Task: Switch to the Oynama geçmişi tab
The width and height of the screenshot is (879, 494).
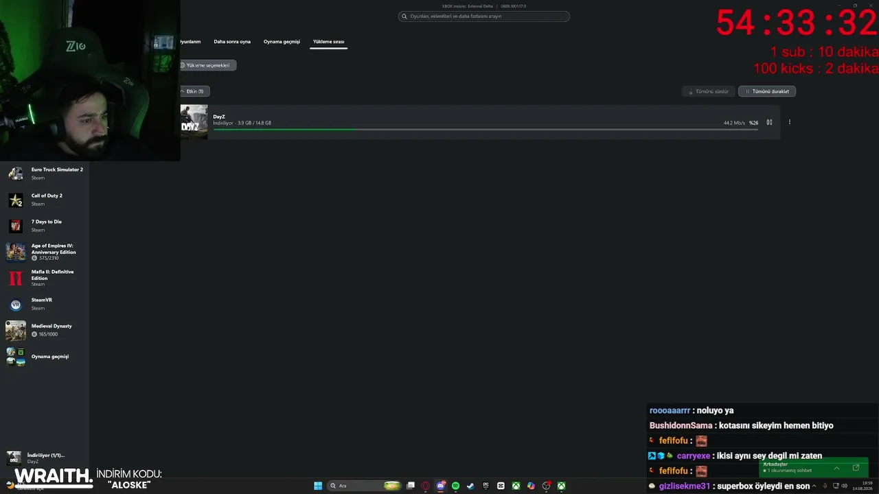Action: click(282, 42)
